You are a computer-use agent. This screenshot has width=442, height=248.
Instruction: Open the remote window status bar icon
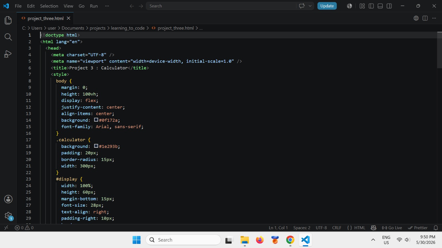[x=6, y=228]
